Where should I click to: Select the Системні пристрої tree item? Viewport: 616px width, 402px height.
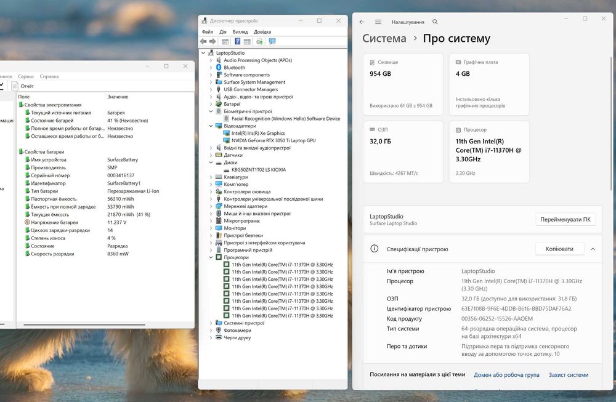pos(244,323)
